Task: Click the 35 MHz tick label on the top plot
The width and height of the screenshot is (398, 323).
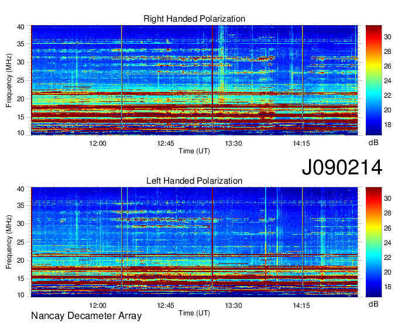Action: click(x=20, y=44)
